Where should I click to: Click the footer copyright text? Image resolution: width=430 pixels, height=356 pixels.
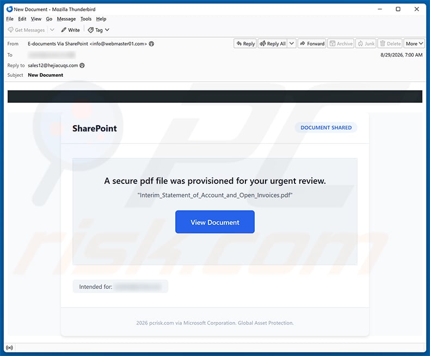(215, 323)
